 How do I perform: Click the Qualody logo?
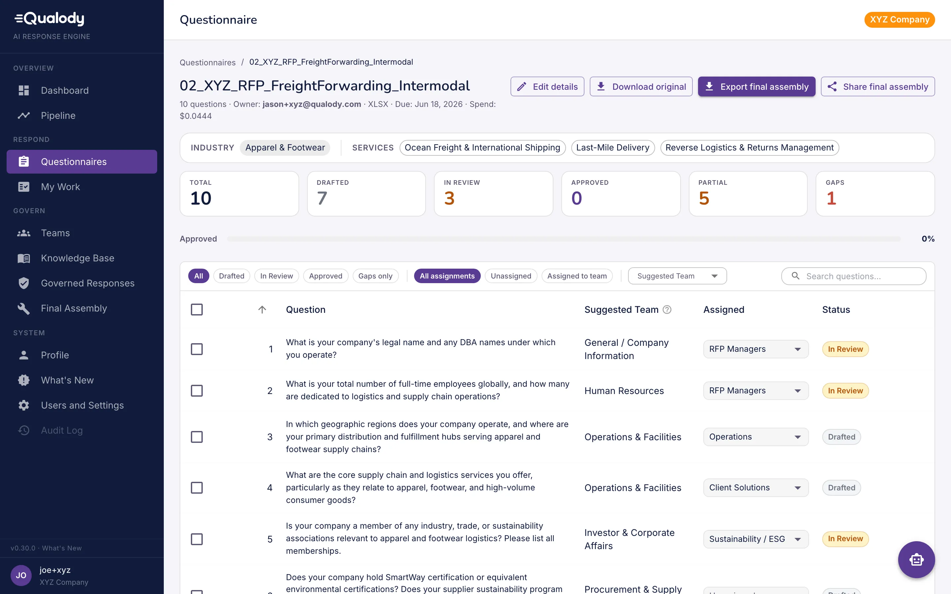tap(50, 18)
